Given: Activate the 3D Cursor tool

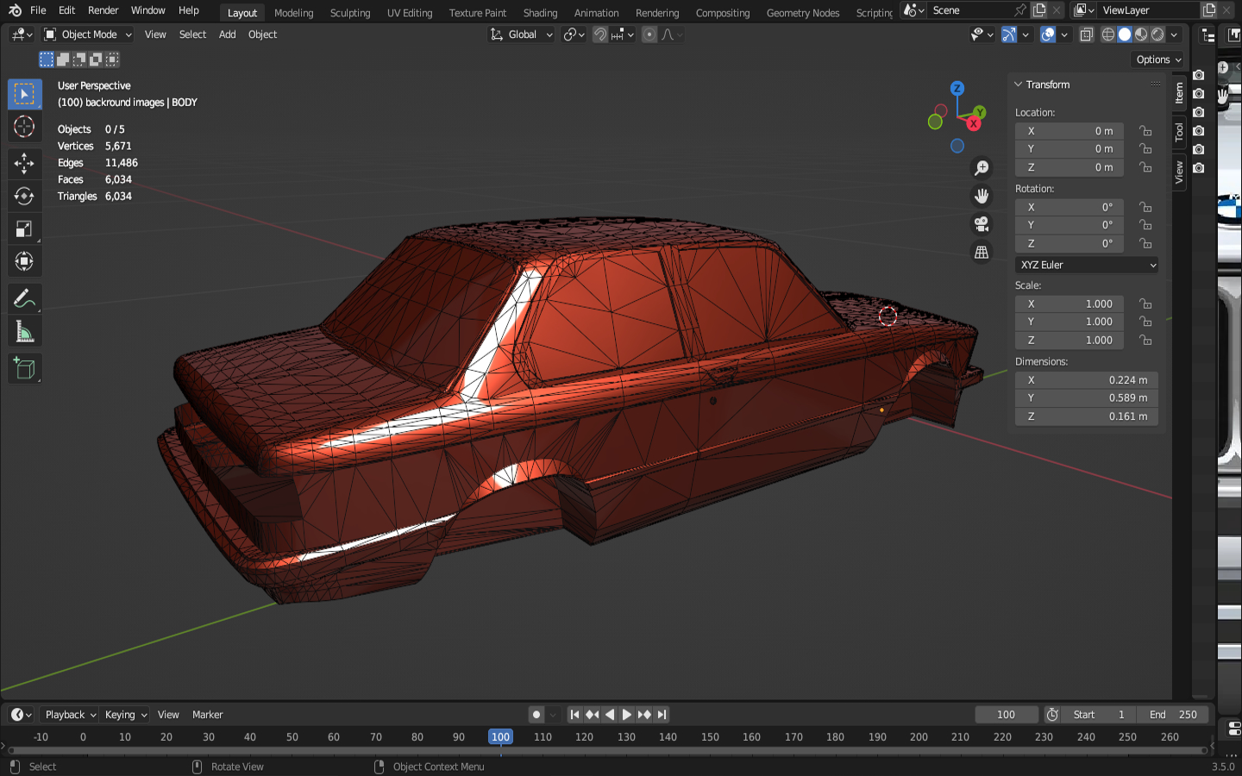Looking at the screenshot, I should (x=24, y=127).
